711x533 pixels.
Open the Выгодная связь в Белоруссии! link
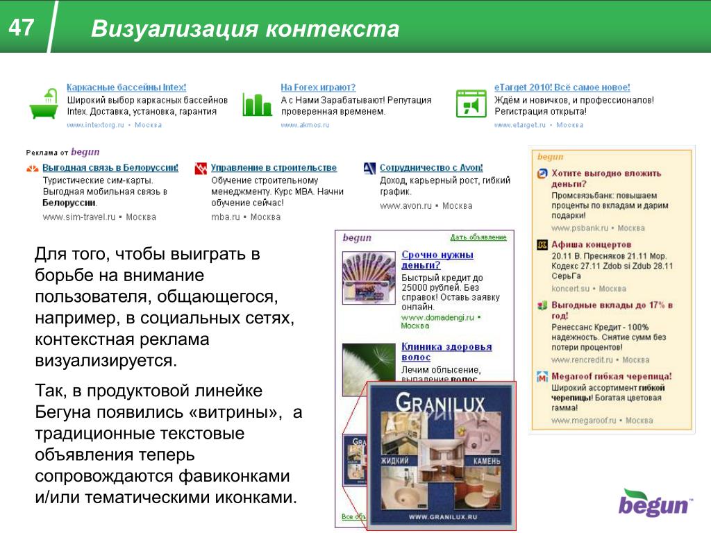pos(110,168)
